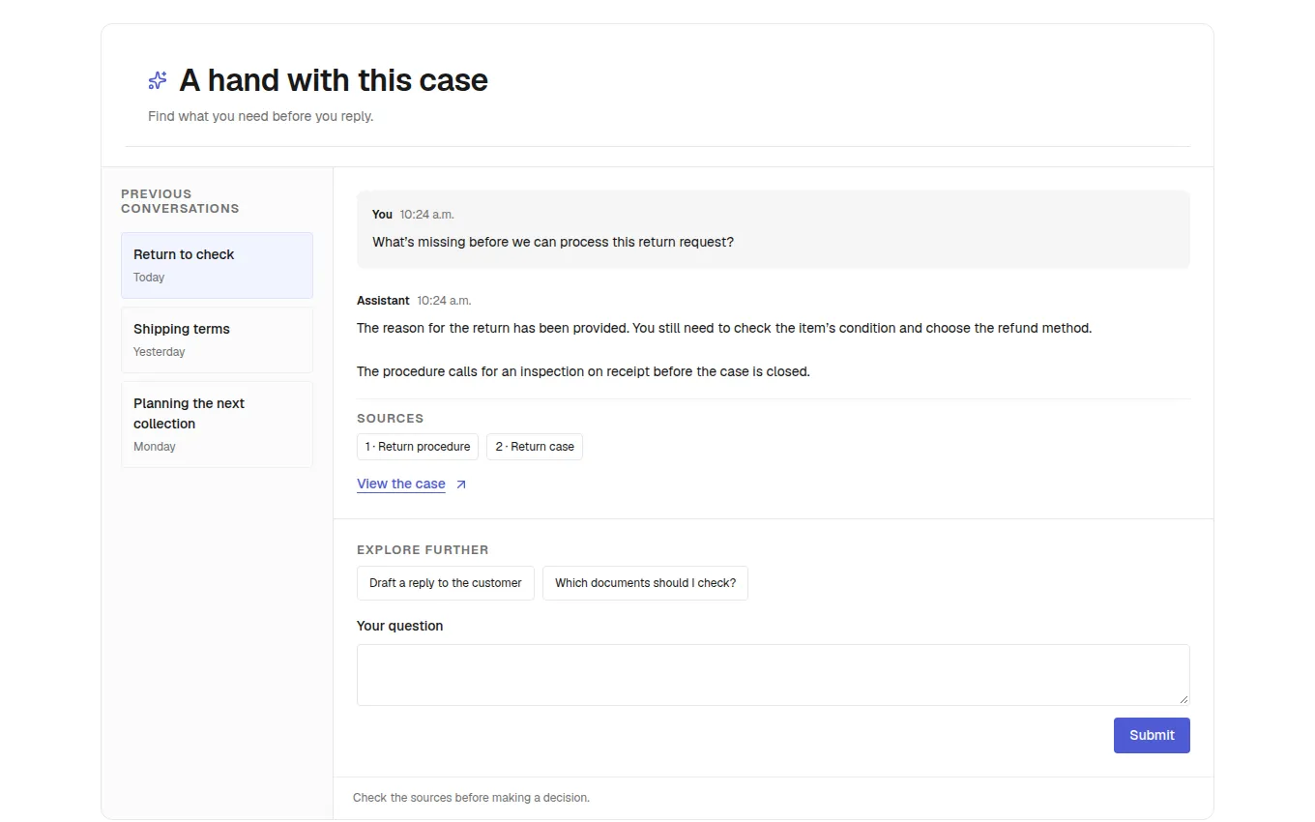Open the Return to check conversation
Image resolution: width=1315 pixels, height=822 pixels.
217,265
